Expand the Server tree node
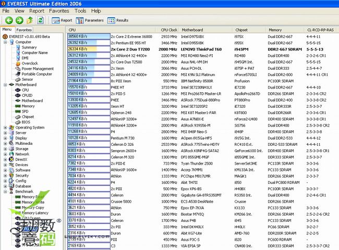This screenshot has width=339, height=250. coord(5,133)
